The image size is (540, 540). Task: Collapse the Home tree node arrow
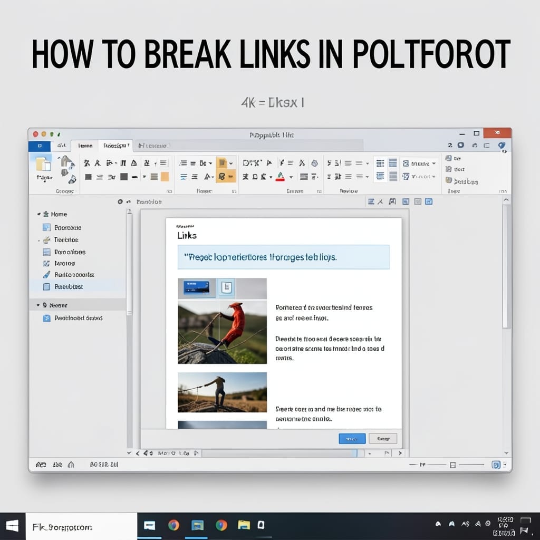(x=38, y=214)
